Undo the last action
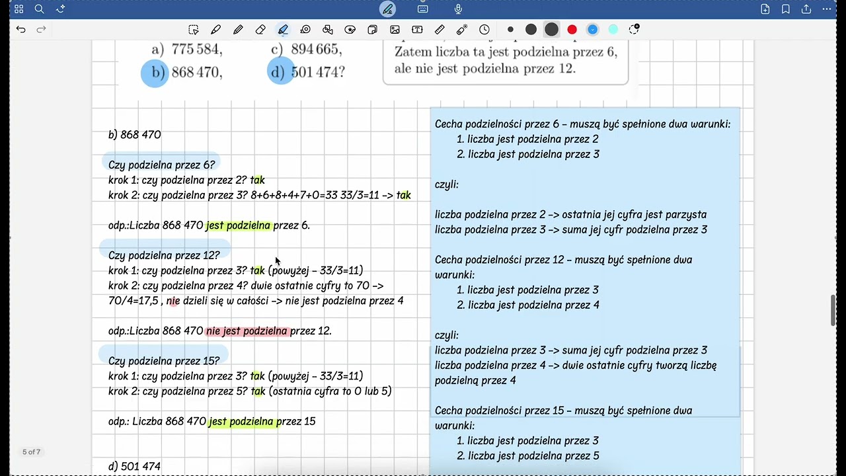 (20, 30)
